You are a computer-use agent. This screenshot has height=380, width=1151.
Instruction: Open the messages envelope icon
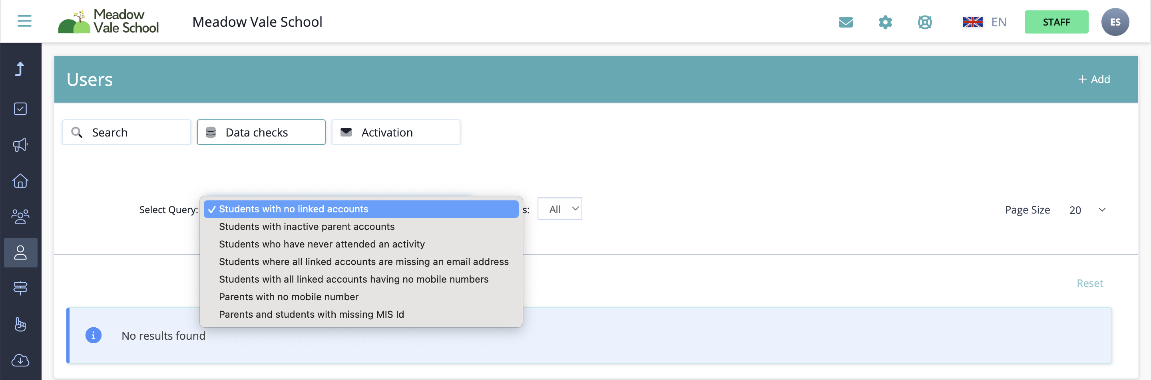(845, 22)
